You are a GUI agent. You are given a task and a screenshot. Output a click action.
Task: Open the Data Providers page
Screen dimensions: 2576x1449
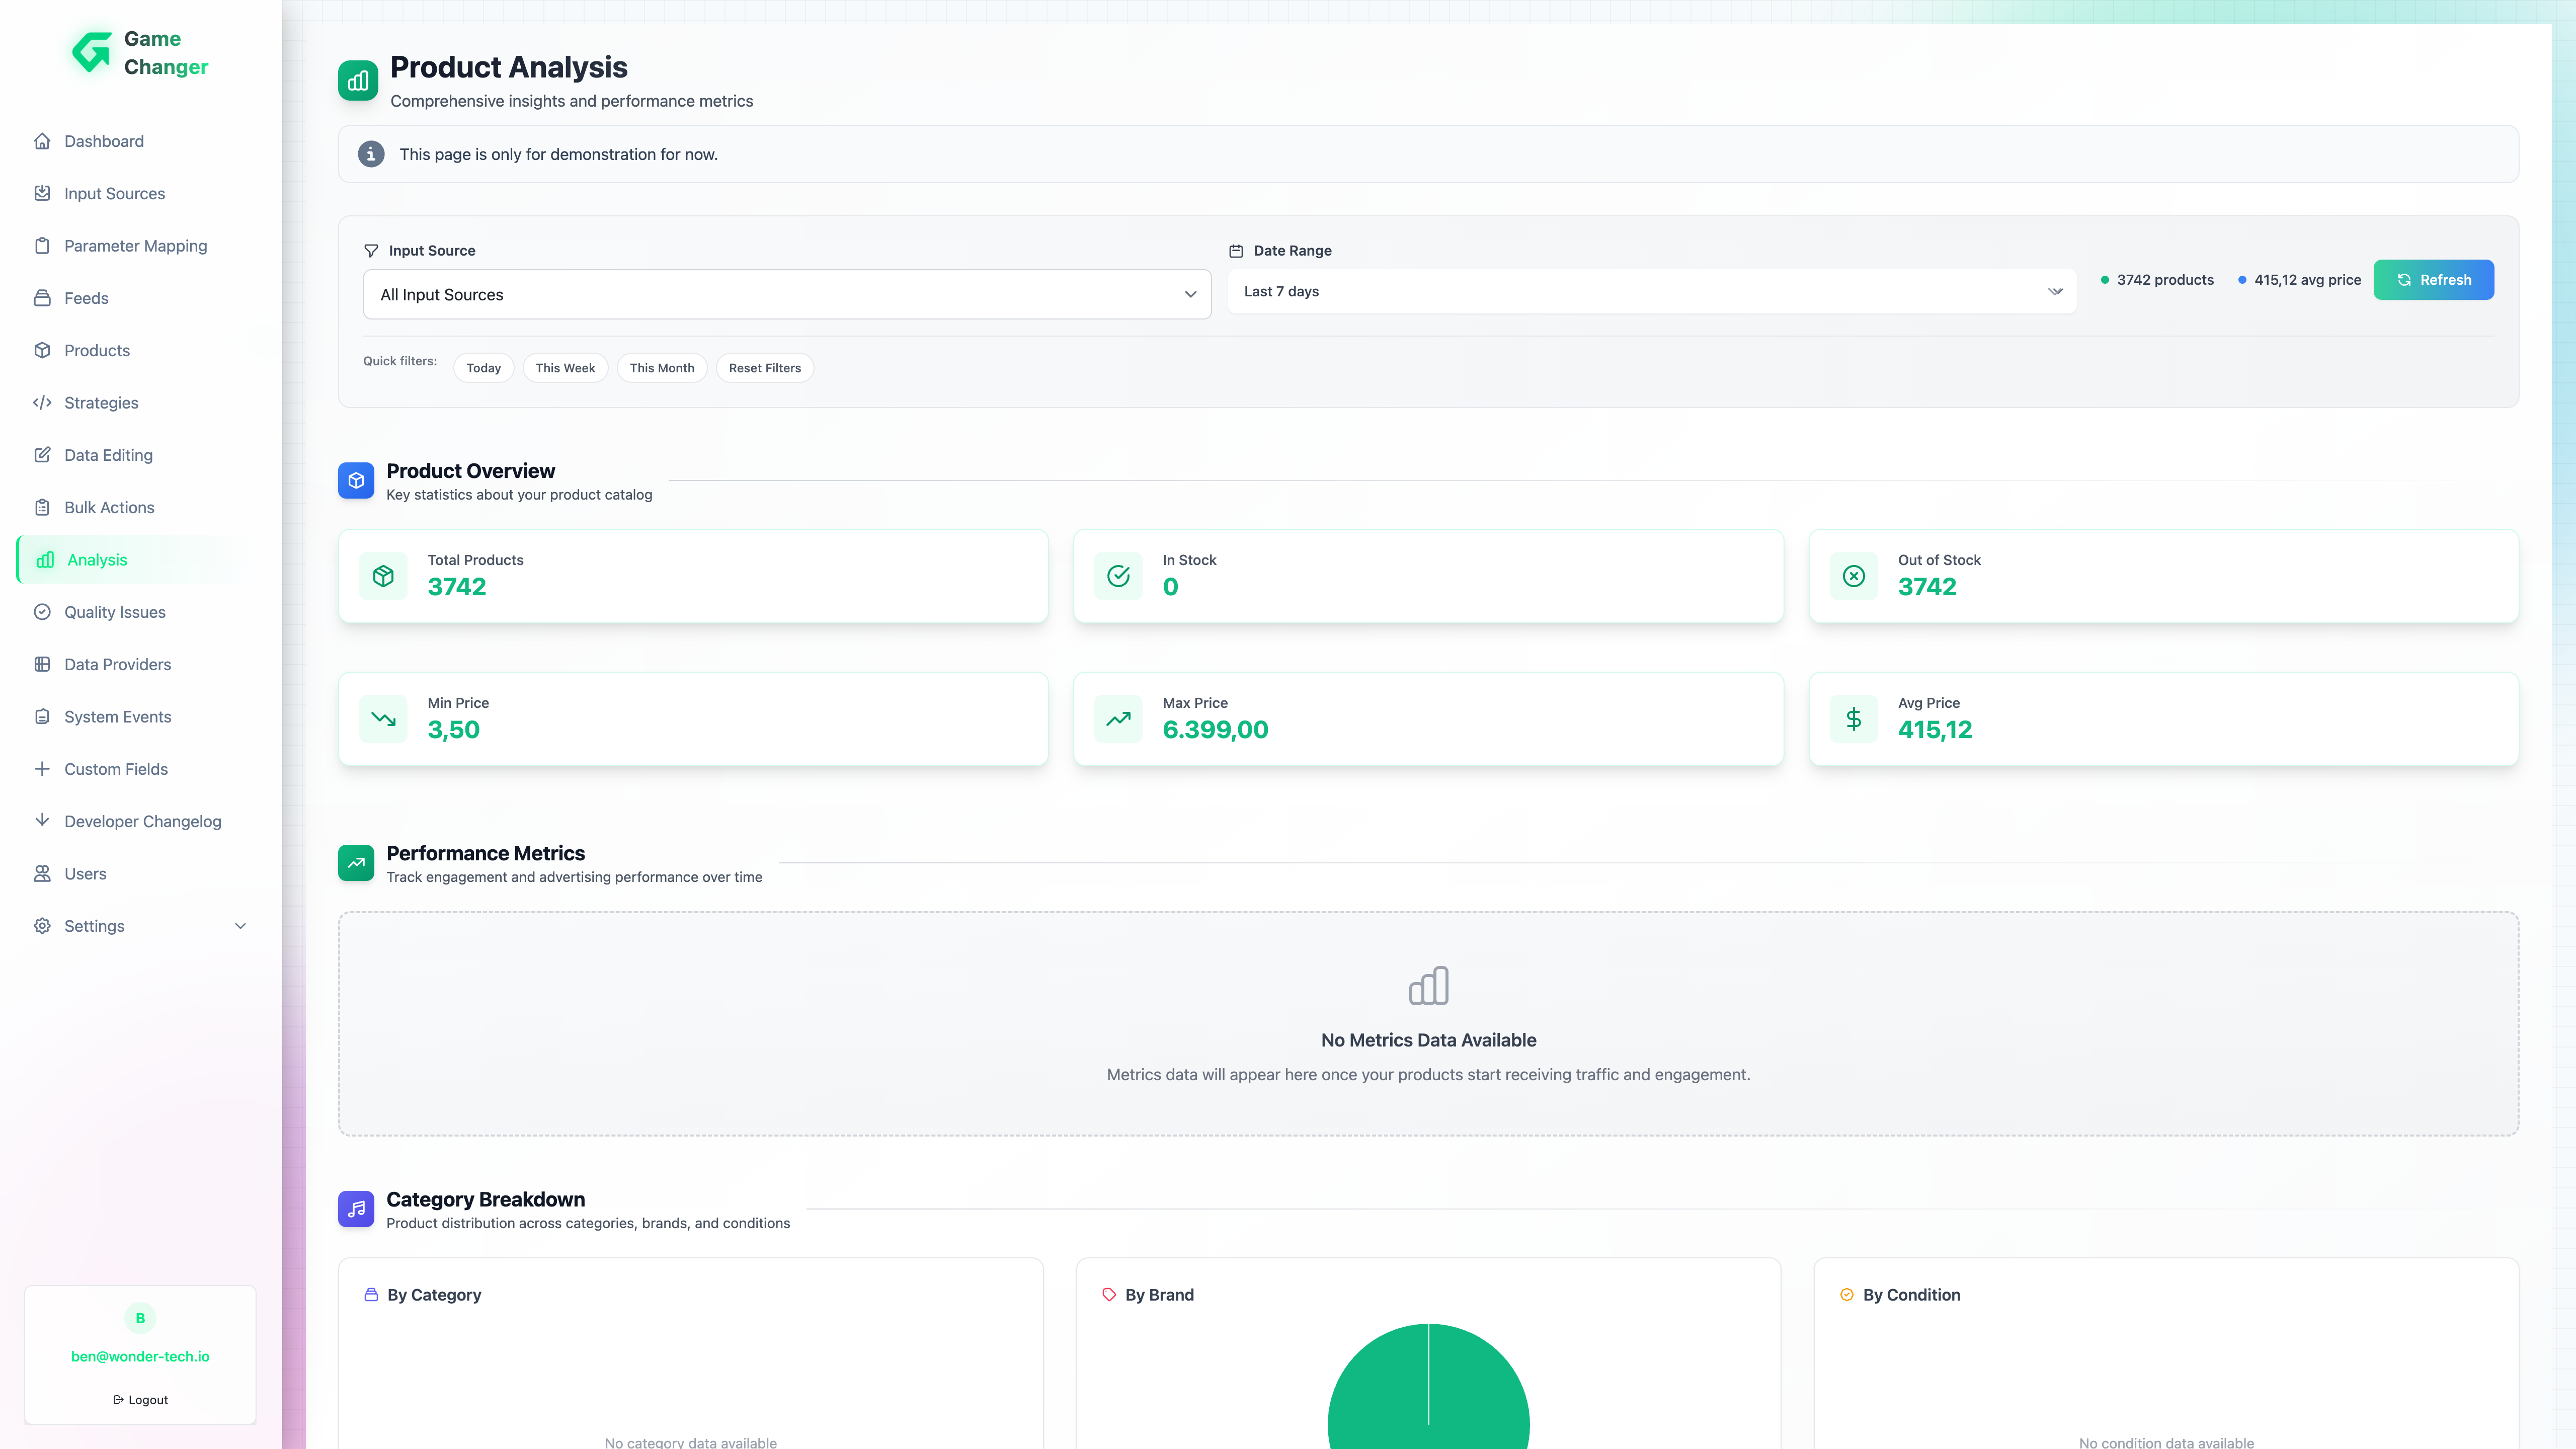pyautogui.click(x=117, y=664)
